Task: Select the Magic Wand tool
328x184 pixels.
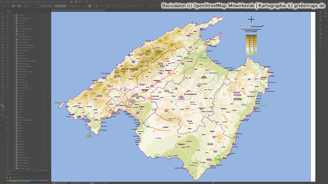Action: tap(2, 20)
